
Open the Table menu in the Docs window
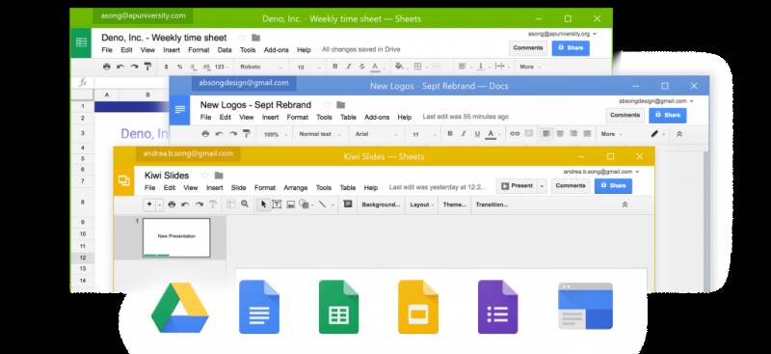click(348, 117)
